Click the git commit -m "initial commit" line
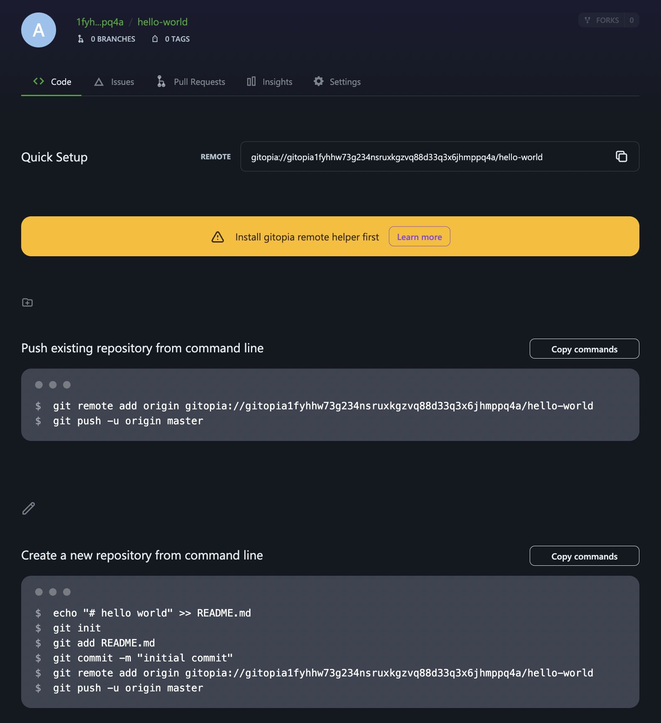The width and height of the screenshot is (661, 723). pos(143,658)
